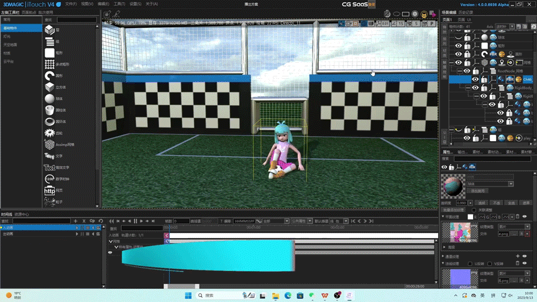The image size is (537, 302).
Task: Select the 云平台 category
Action: coord(21,62)
